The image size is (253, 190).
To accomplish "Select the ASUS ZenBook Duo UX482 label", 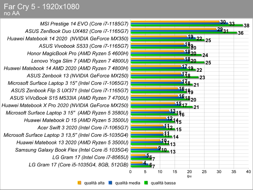I will (x=77, y=31).
